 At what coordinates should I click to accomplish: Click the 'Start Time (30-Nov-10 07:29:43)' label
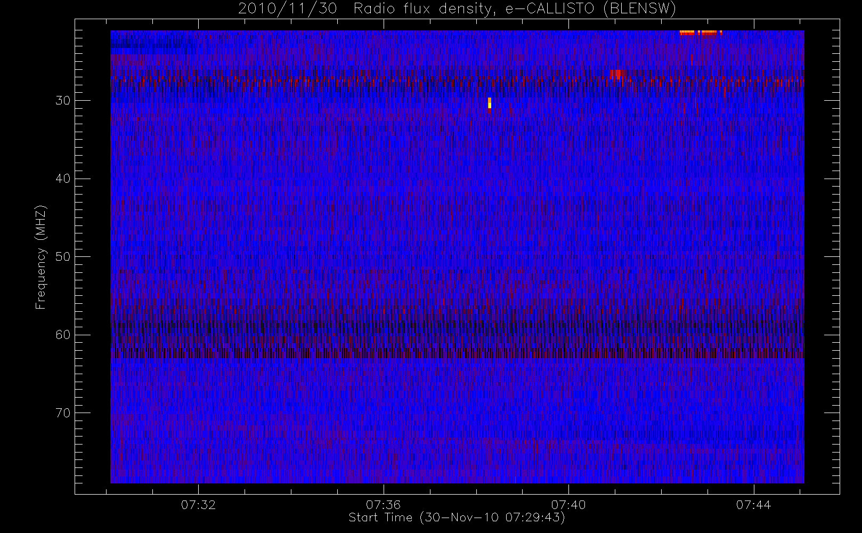[457, 518]
